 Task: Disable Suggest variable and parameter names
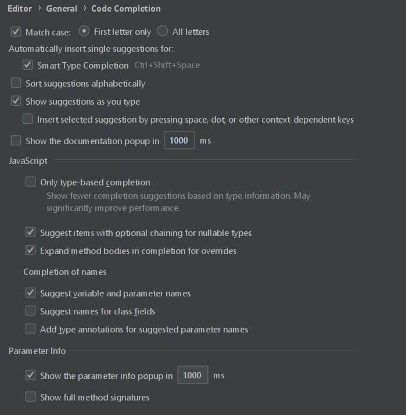(30, 293)
